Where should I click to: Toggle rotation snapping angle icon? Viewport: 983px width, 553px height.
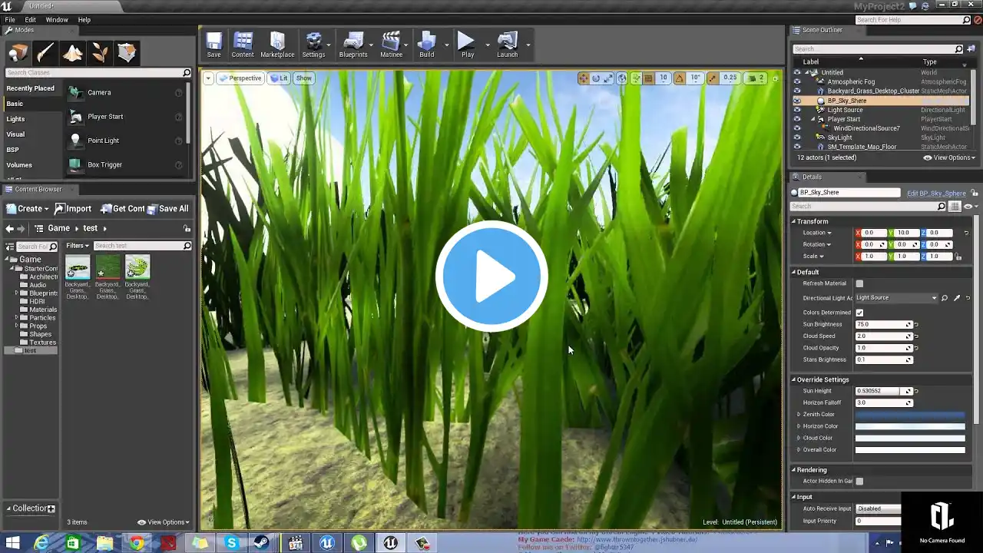(680, 78)
